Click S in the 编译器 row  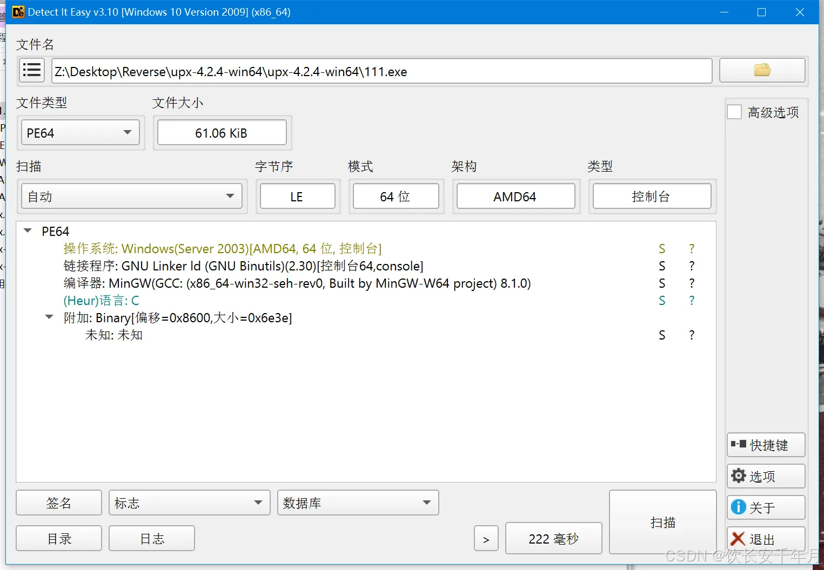pyautogui.click(x=662, y=283)
